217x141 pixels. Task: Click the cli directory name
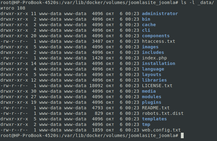tap(146, 30)
